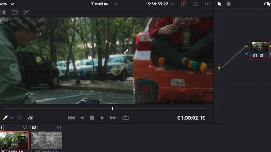Click the layers stack icon

[x=19, y=118]
